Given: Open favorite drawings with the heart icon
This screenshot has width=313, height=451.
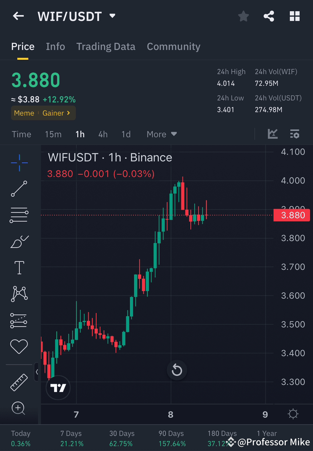Looking at the screenshot, I should click(x=19, y=346).
